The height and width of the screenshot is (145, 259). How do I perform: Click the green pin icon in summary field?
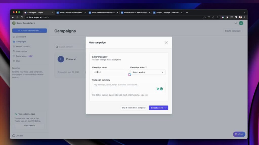tap(158, 89)
